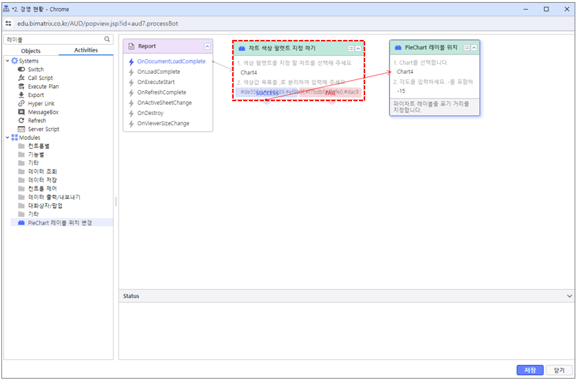Click the Execute Plan icon

[22, 87]
